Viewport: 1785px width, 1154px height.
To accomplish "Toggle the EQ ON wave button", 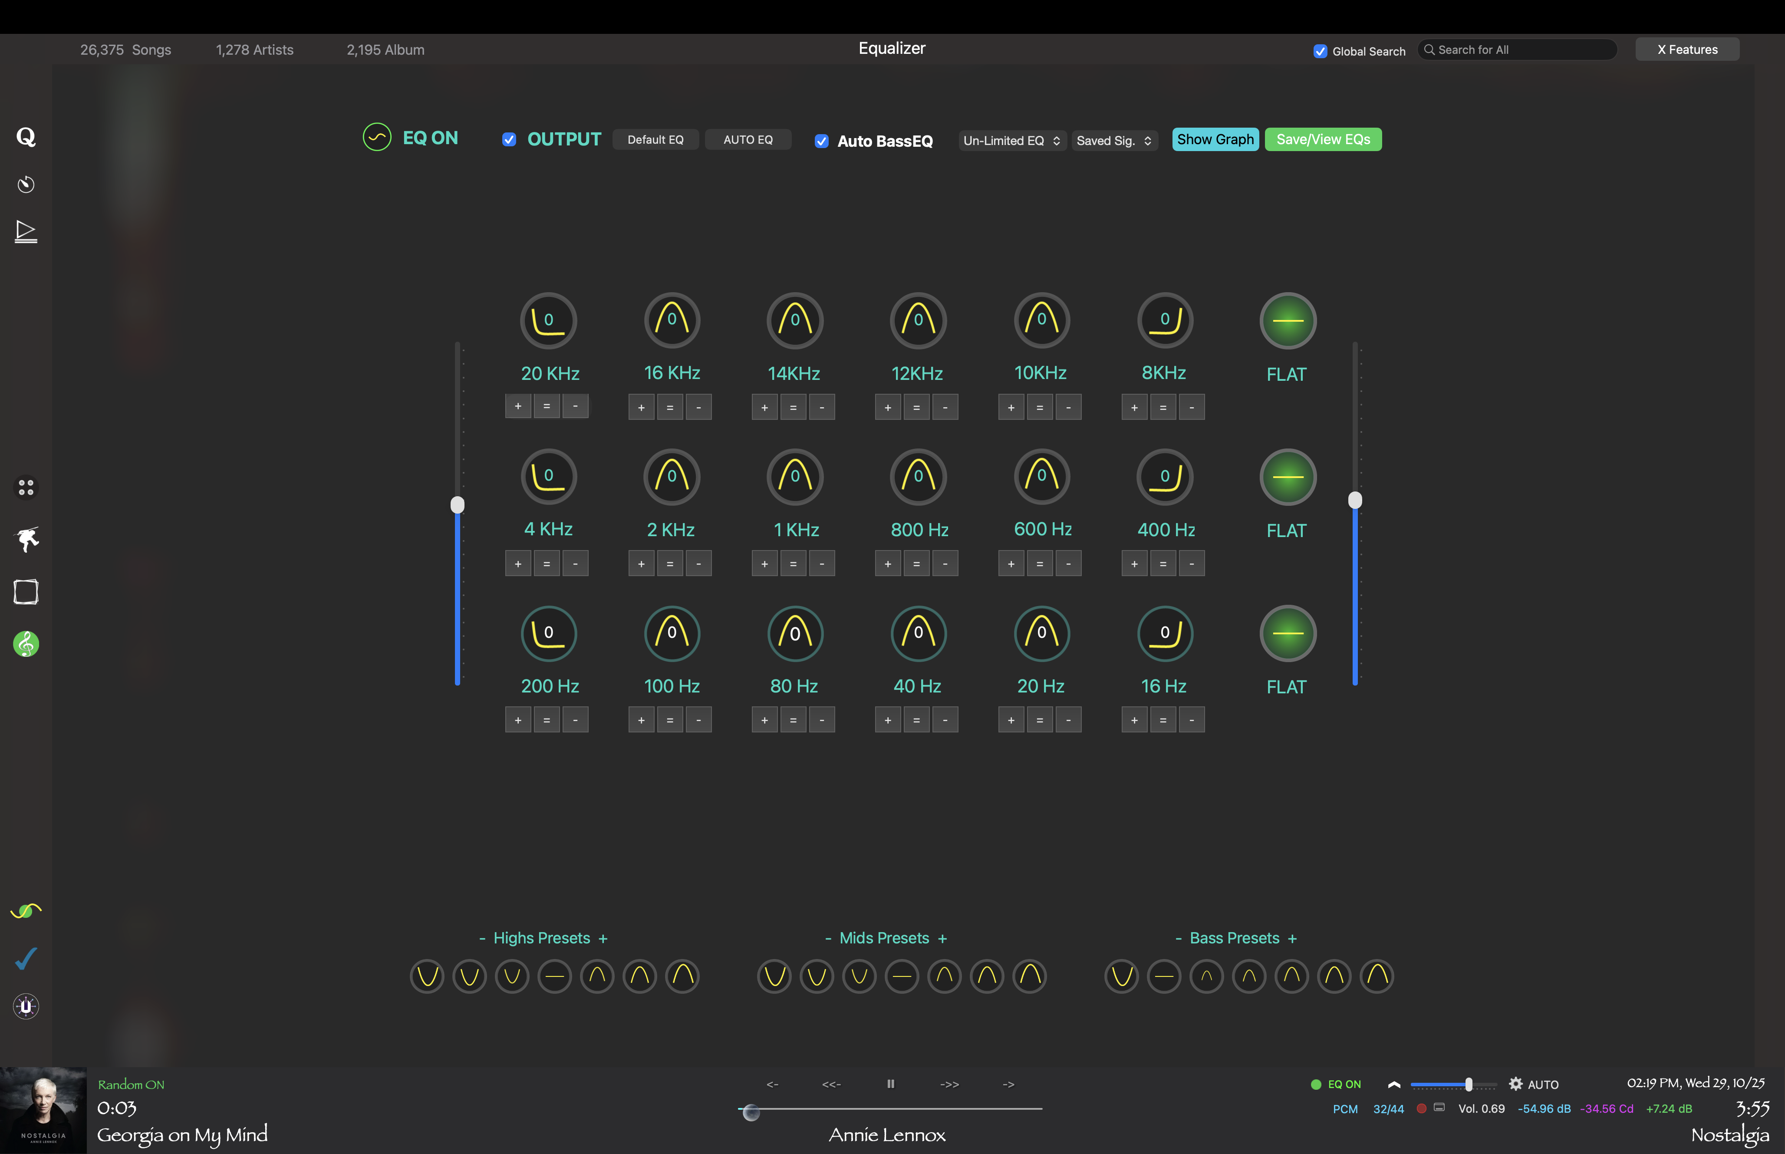I will (x=377, y=138).
